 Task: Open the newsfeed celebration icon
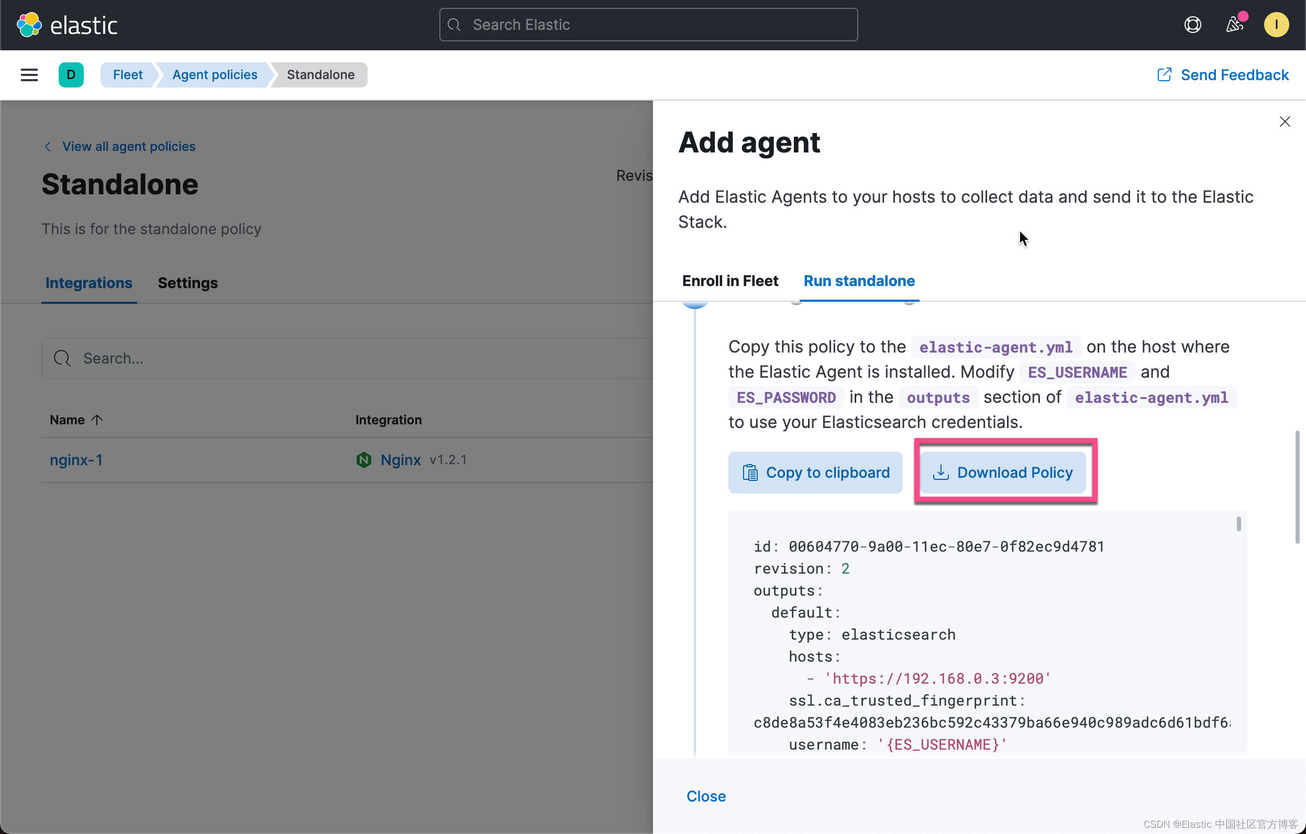1234,25
